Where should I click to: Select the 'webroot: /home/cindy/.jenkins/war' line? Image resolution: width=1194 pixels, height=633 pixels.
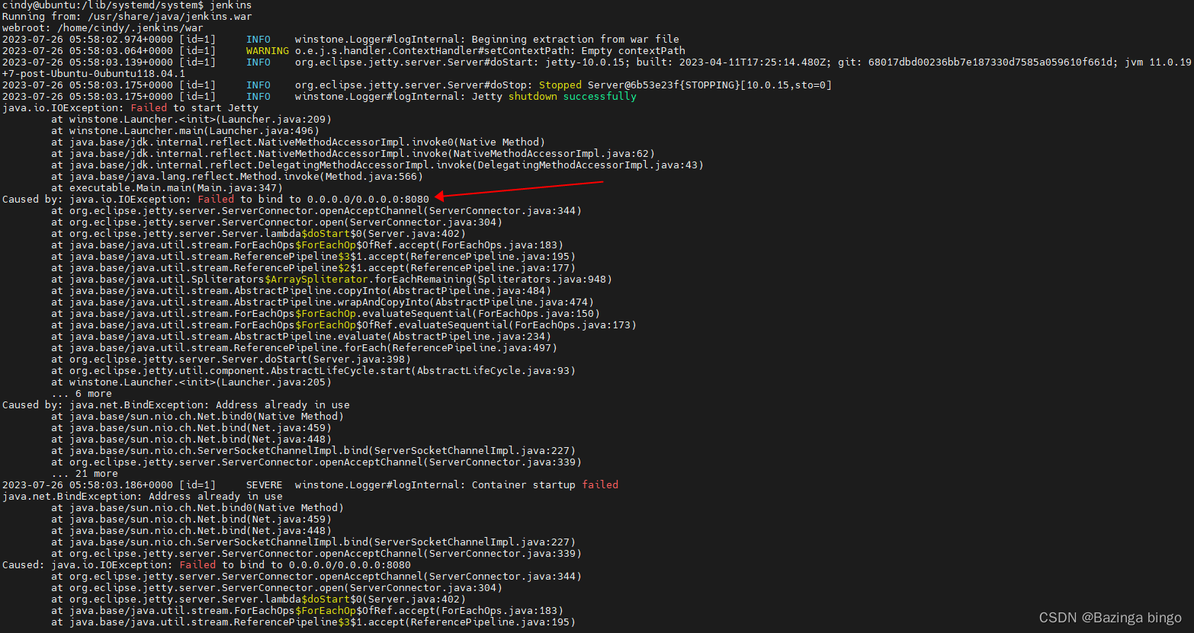coord(102,28)
